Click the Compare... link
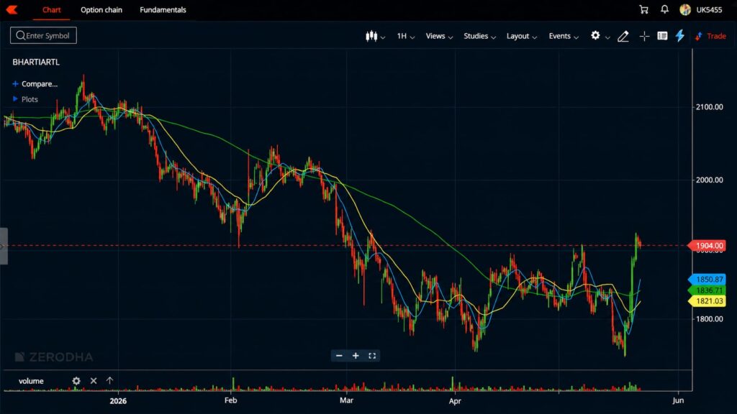737x414 pixels. point(40,84)
